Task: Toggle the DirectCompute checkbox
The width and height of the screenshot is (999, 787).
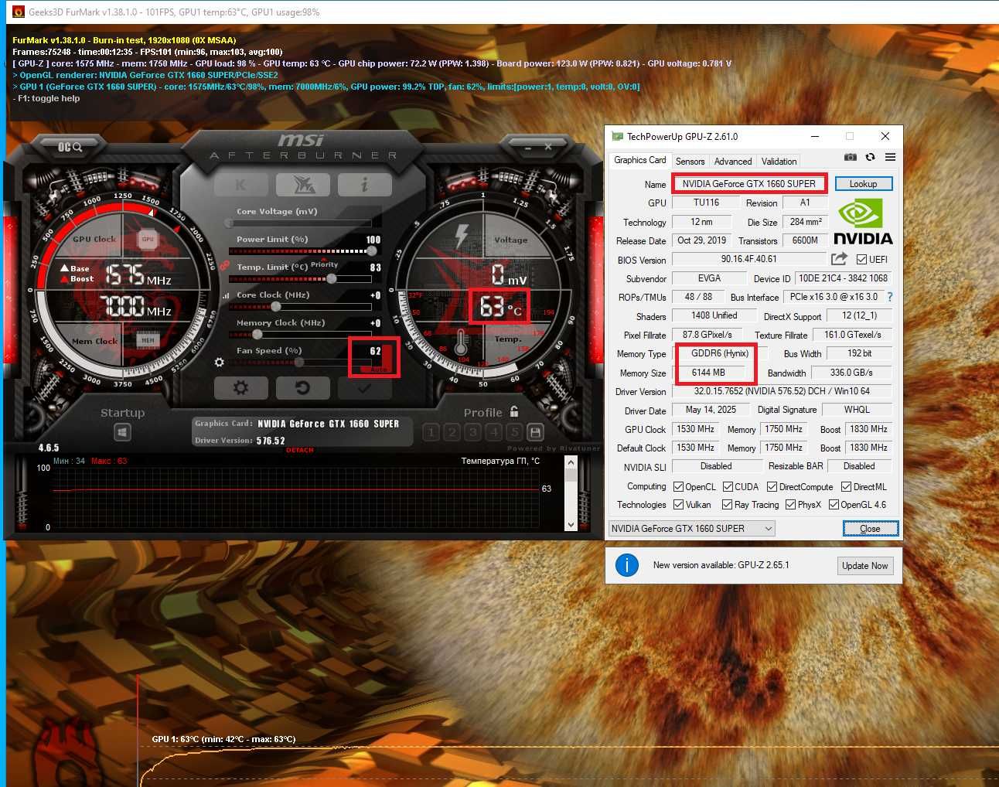Action: click(x=772, y=487)
